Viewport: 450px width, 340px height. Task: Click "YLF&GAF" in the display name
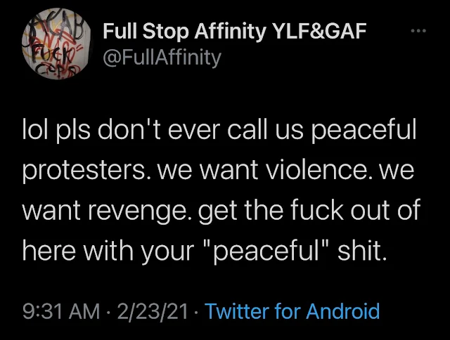click(x=319, y=31)
